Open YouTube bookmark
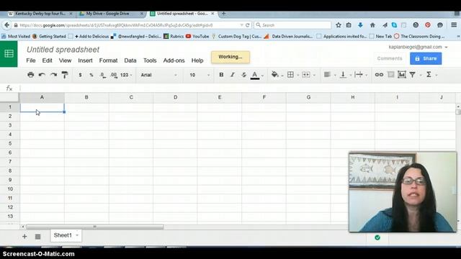Image resolution: width=461 pixels, height=259 pixels. click(197, 37)
